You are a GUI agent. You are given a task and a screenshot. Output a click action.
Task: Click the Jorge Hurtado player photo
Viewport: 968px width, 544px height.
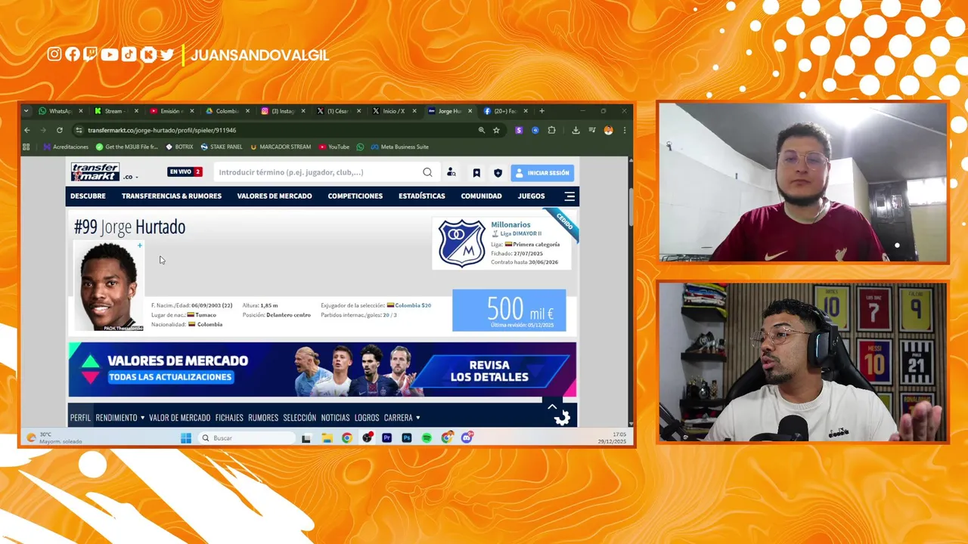pyautogui.click(x=108, y=286)
